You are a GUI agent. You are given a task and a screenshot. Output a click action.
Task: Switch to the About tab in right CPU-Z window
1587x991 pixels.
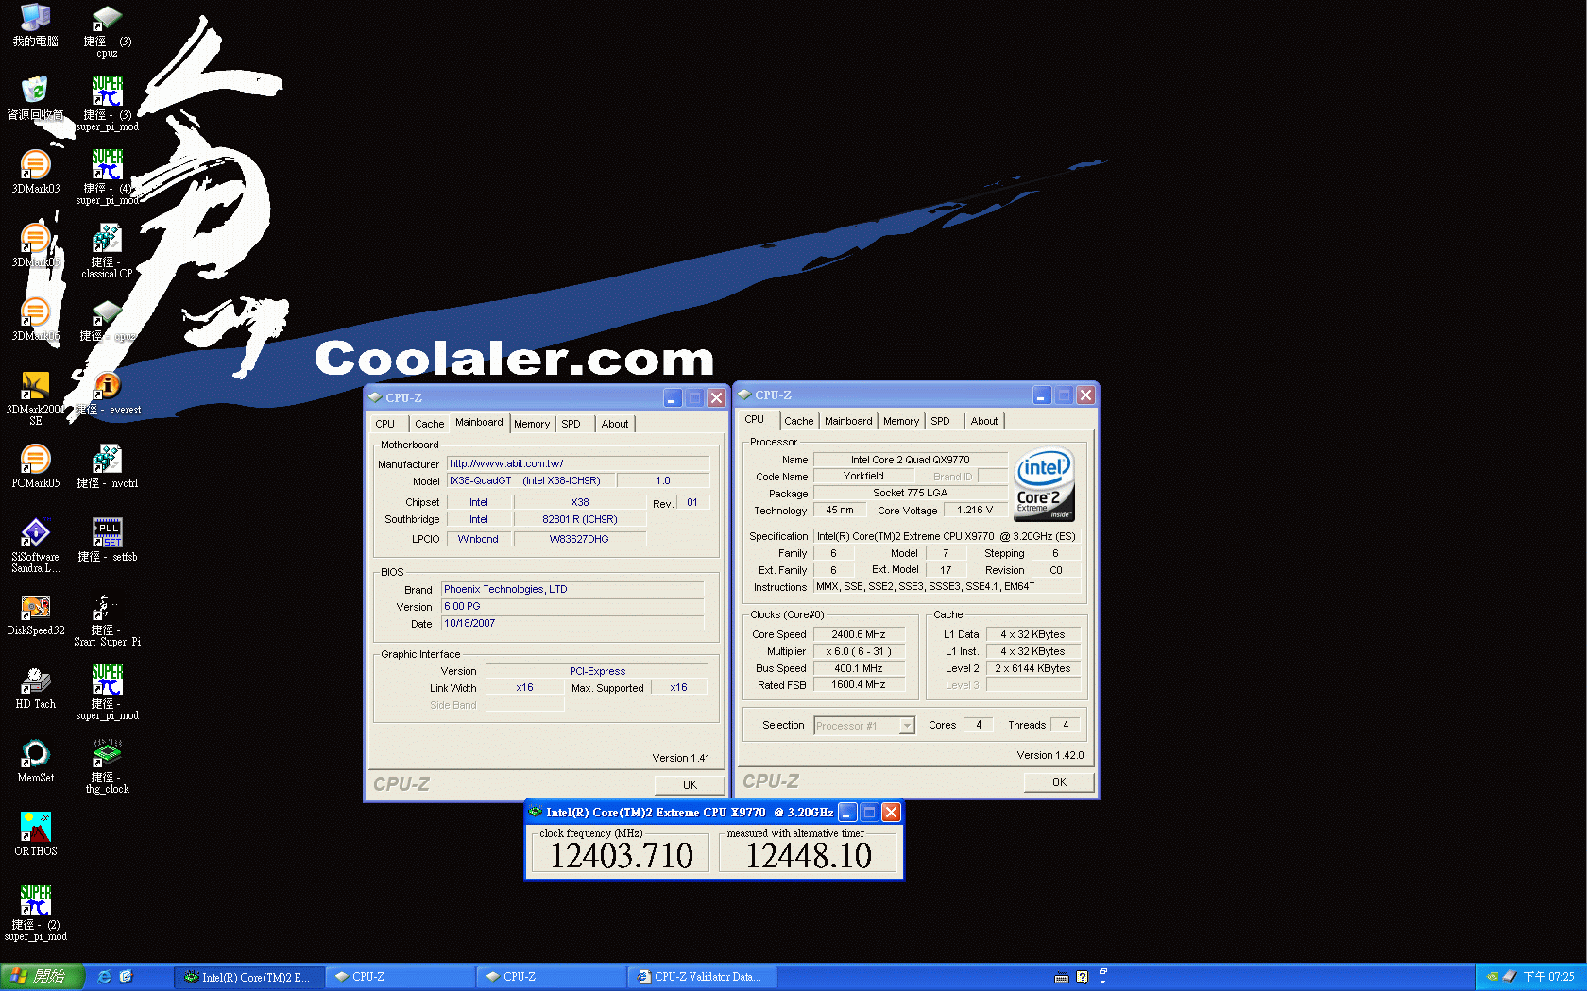point(984,421)
